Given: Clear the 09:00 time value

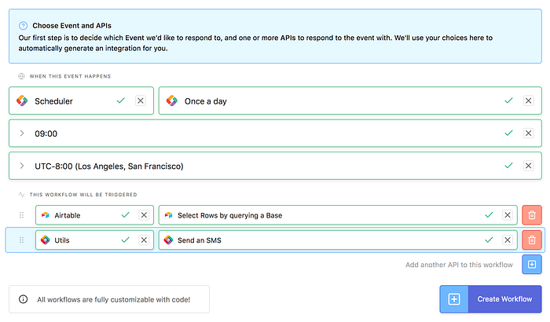Looking at the screenshot, I should coord(528,134).
